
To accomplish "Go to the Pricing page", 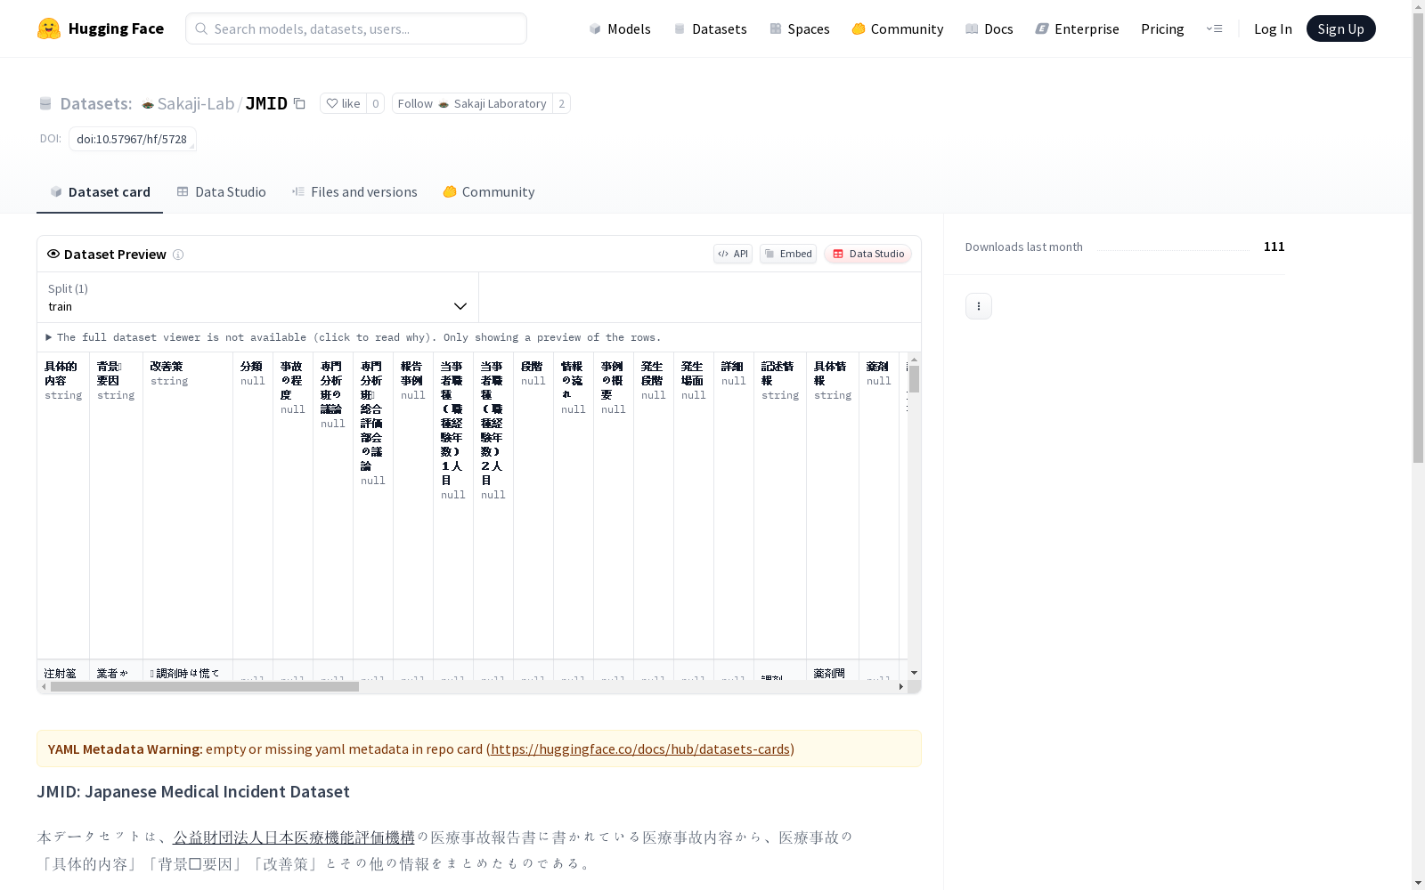I will click(x=1162, y=28).
